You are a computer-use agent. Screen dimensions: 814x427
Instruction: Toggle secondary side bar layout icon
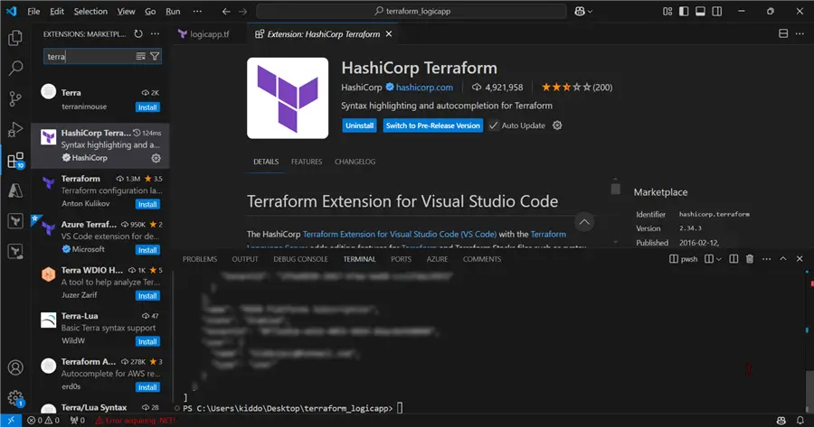[x=717, y=11]
